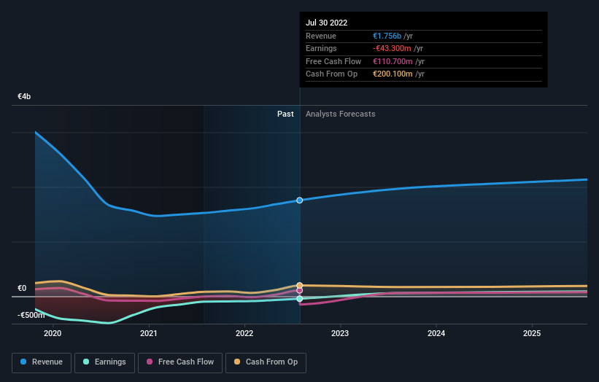Screen dimensions: 599x382
Task: Click the -€500m y-axis label
Action: click(x=31, y=315)
